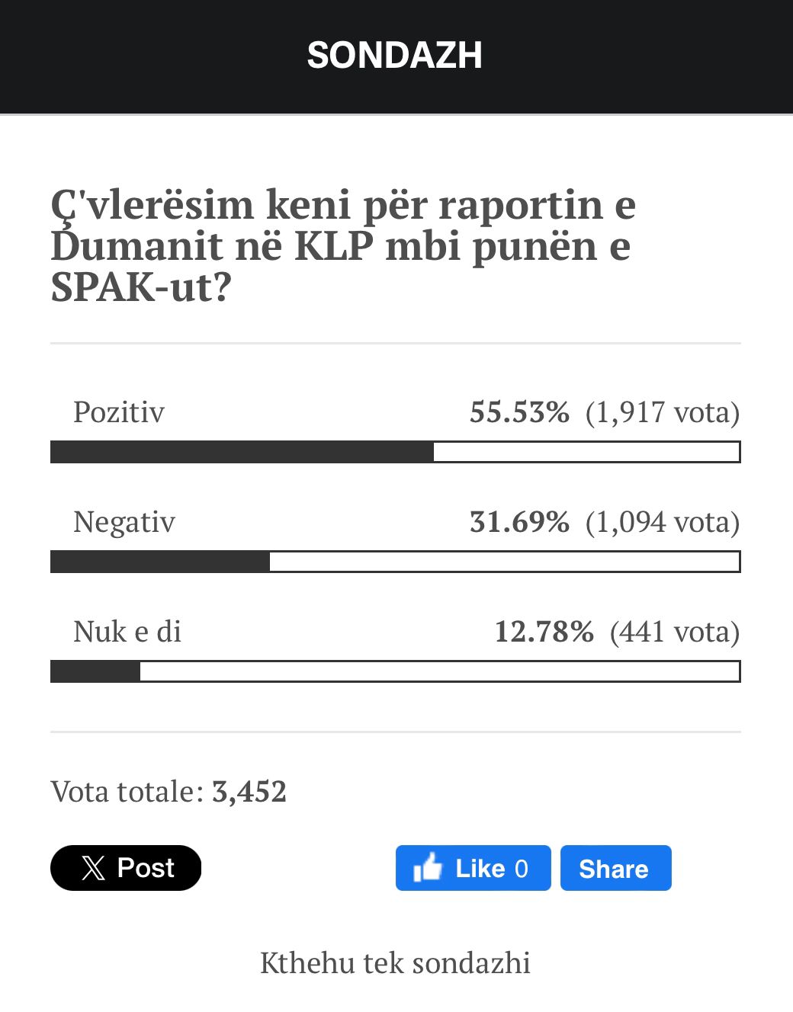Select the "Nuk e di" option label
This screenshot has width=793, height=1012.
(127, 632)
